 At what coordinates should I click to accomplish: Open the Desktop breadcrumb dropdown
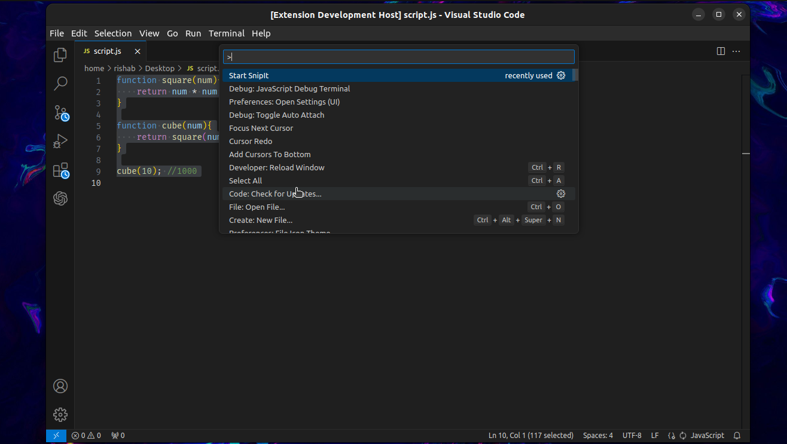click(160, 68)
